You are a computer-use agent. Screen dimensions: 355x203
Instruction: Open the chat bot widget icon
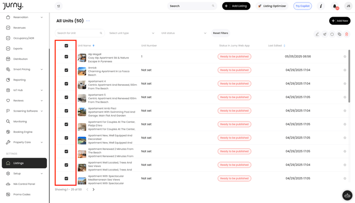(347, 195)
